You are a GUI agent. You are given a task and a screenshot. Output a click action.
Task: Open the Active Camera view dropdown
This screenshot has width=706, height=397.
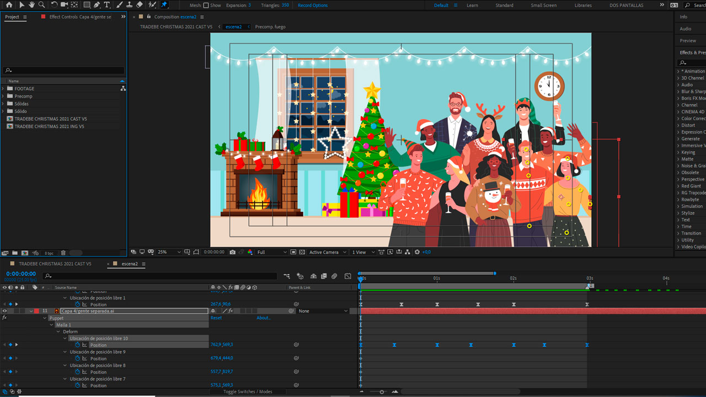328,252
